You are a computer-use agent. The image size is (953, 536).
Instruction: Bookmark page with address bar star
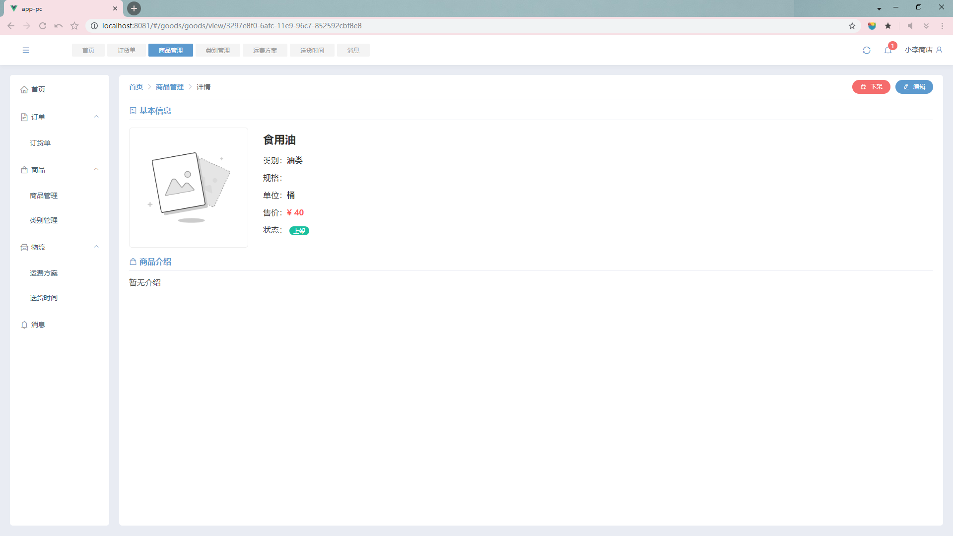852,26
